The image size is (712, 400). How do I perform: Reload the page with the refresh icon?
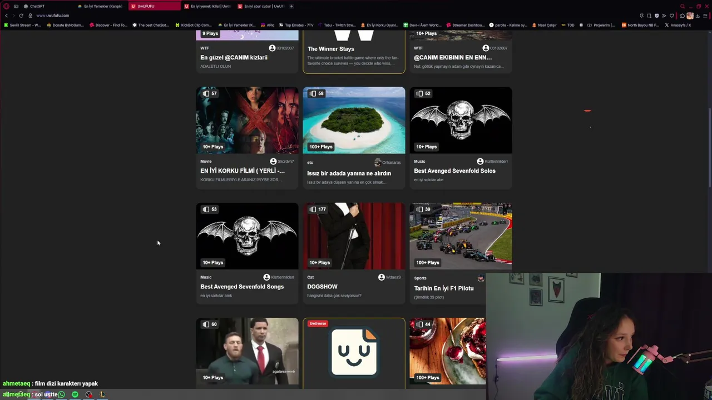[21, 16]
